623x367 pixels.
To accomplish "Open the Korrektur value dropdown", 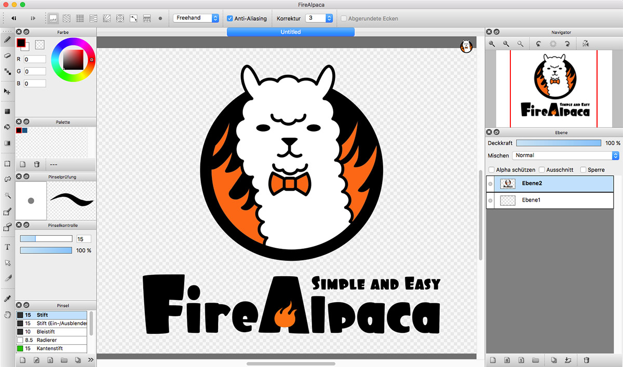I will [319, 18].
